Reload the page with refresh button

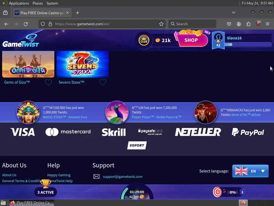26,24
